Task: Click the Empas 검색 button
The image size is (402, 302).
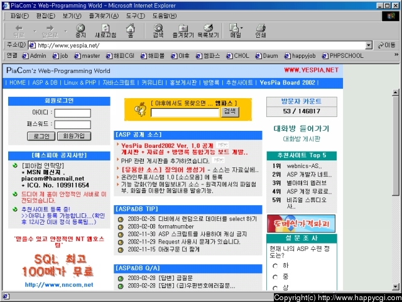Action: click(x=230, y=112)
